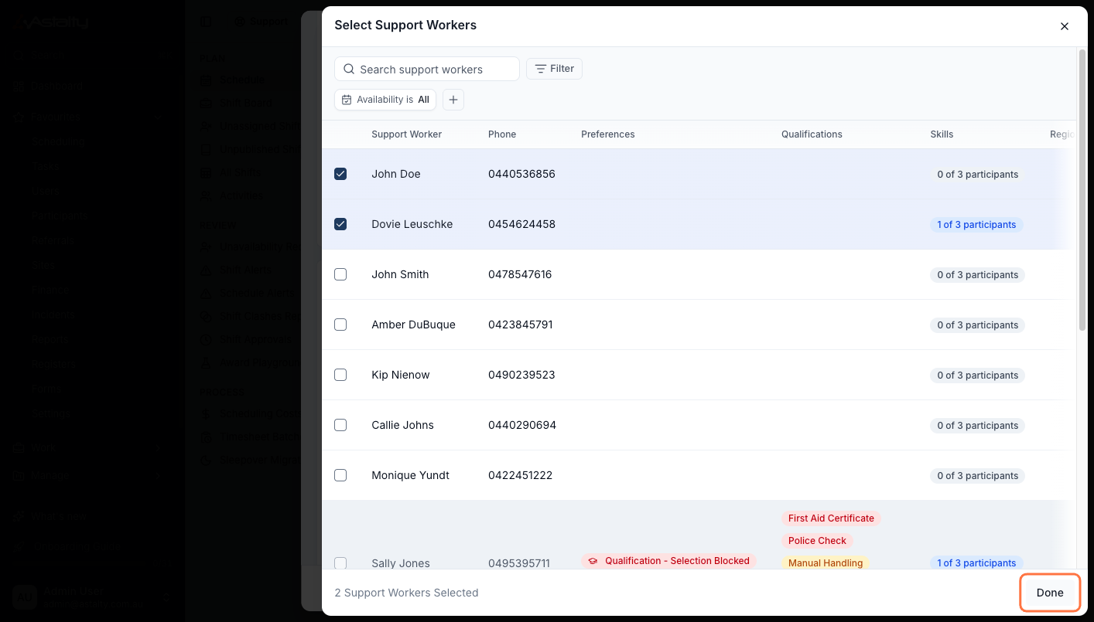Click the 2 Support Workers Selected text

point(406,593)
